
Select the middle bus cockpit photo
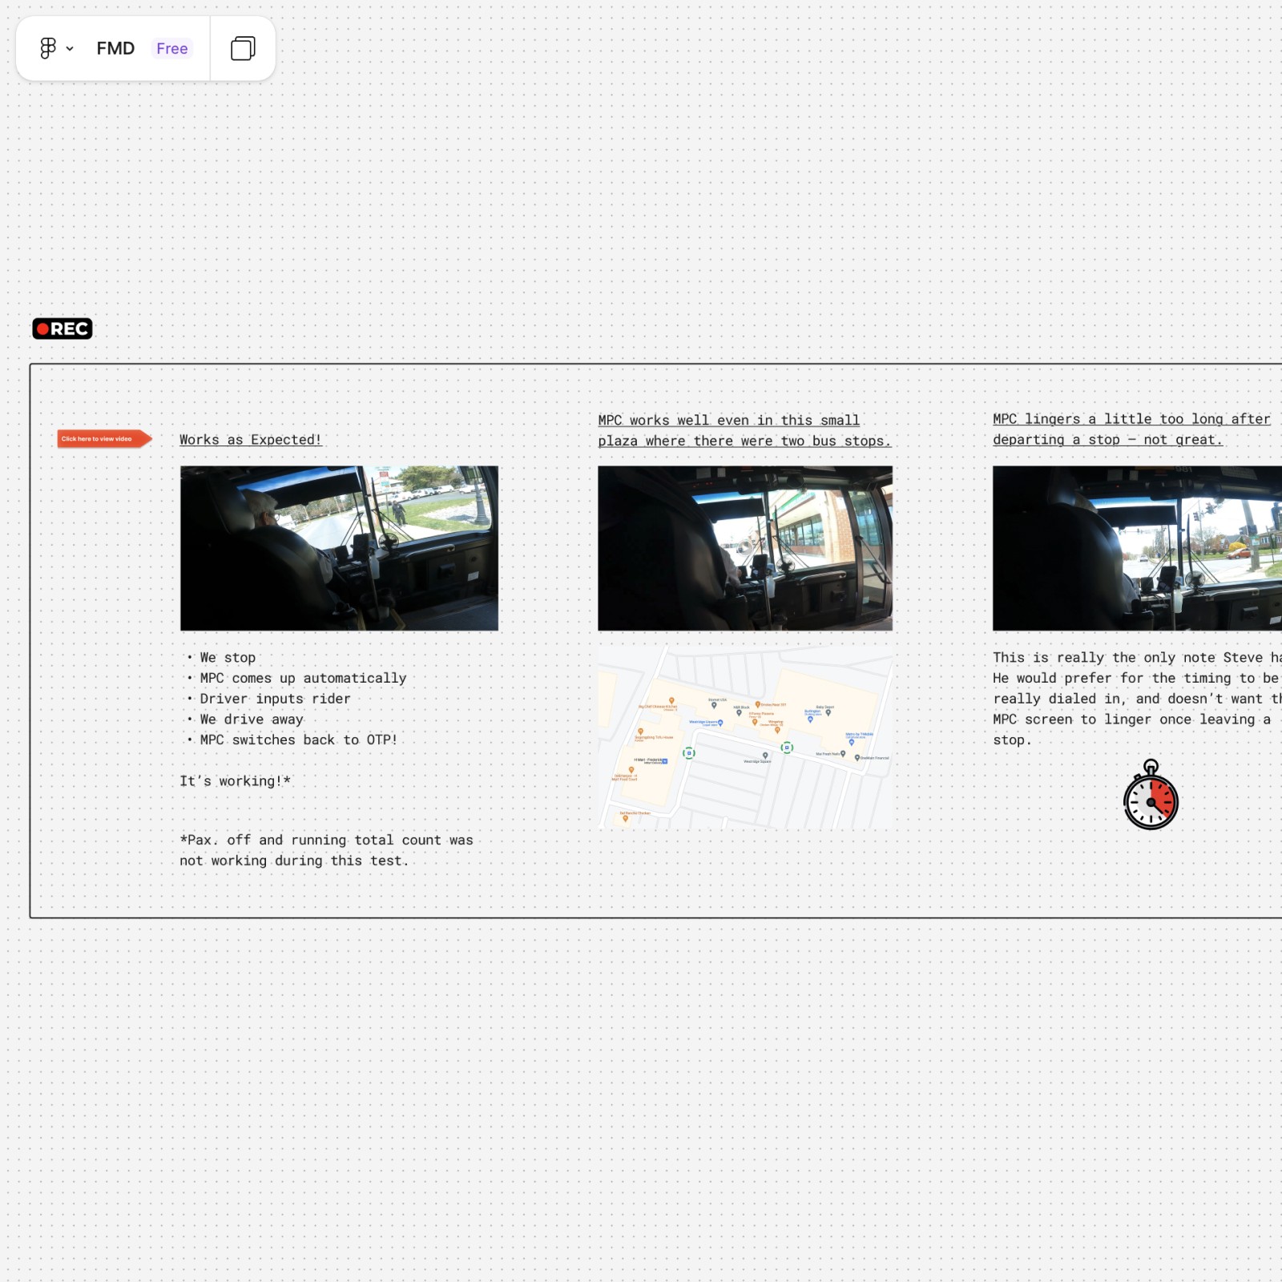click(744, 548)
